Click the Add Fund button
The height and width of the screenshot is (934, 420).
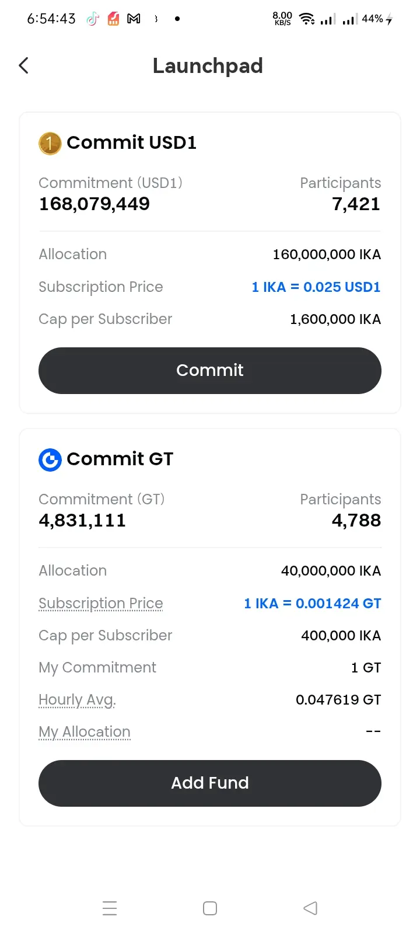tap(210, 783)
